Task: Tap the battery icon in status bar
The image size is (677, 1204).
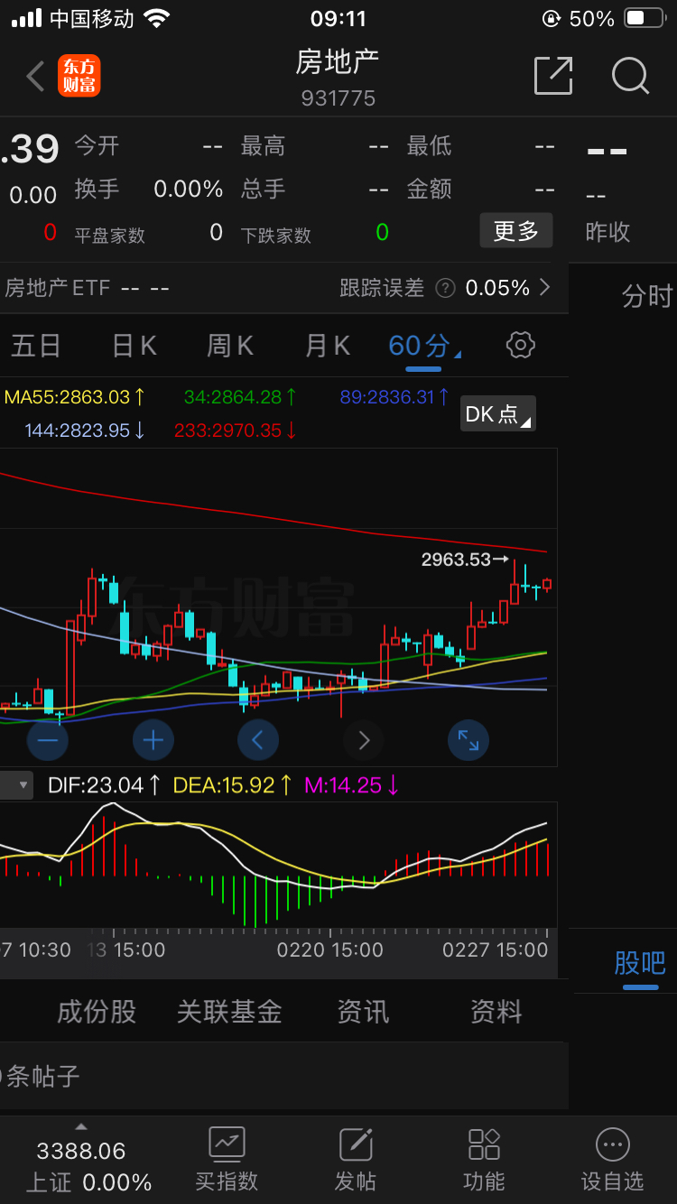Action: point(646,18)
